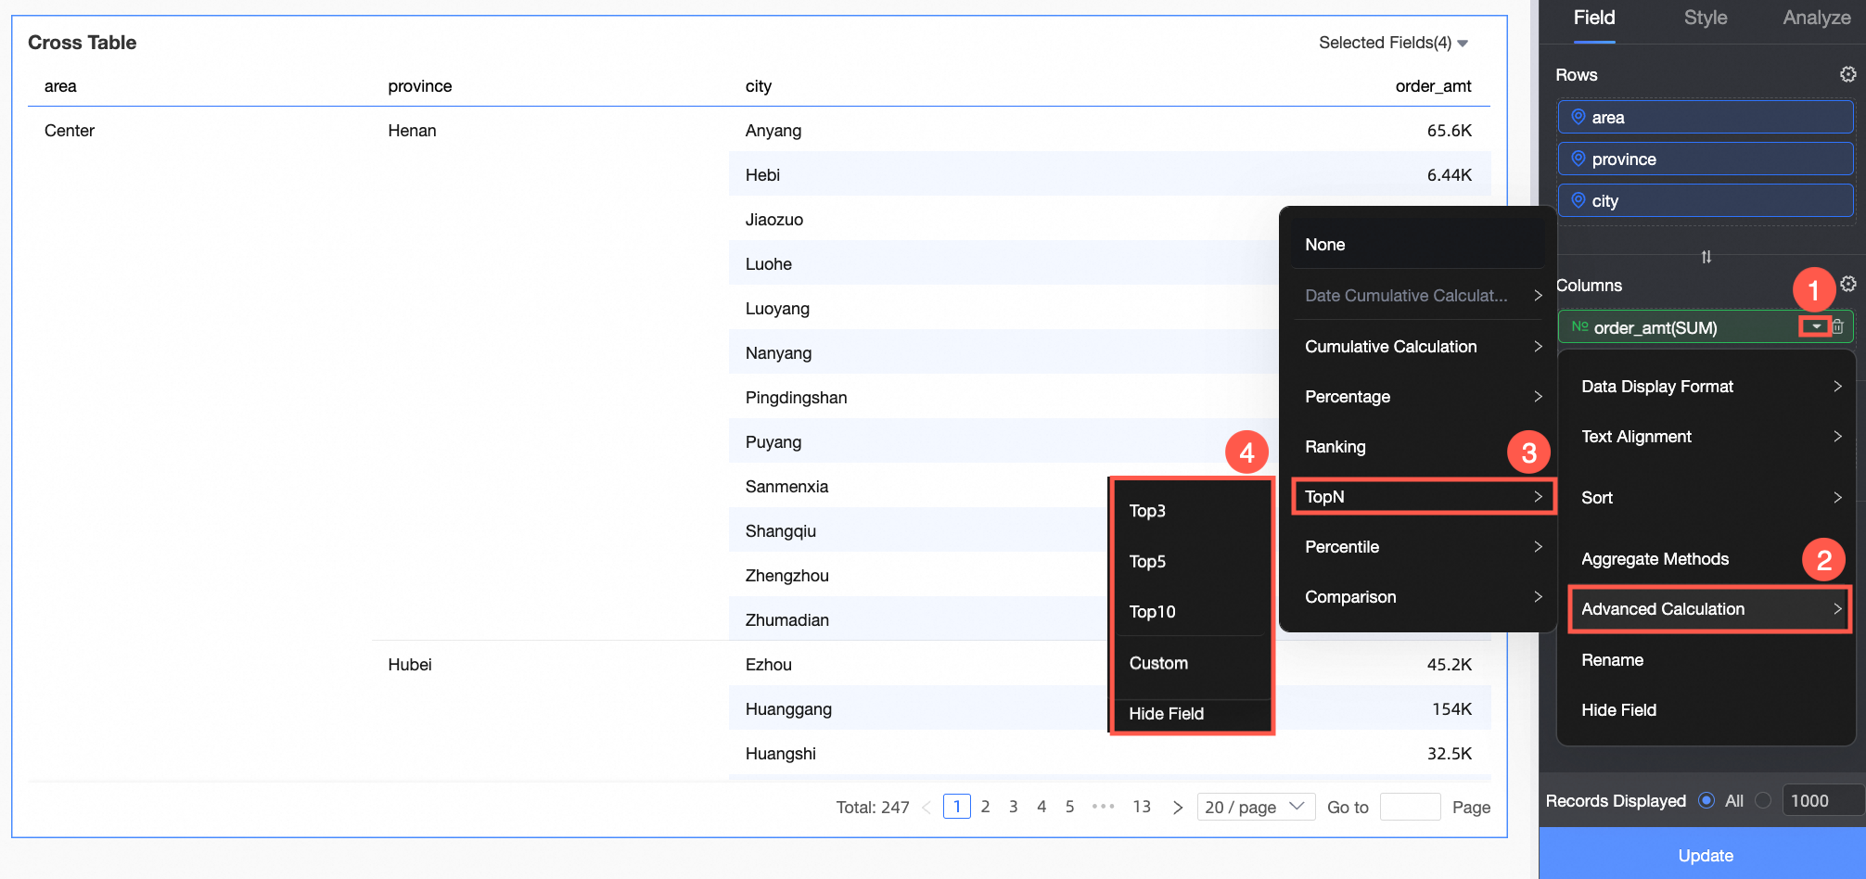
Task: Click the pagination ellipsis jump icon
Action: (1103, 807)
